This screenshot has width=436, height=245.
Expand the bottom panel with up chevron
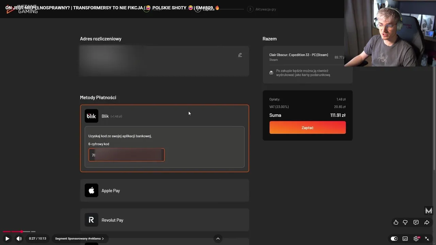click(218, 239)
